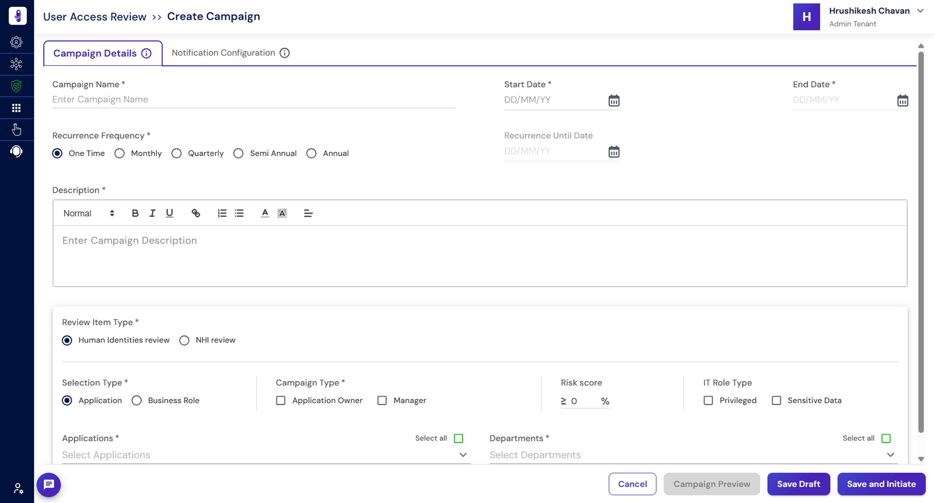Enable the Manager campaign type checkbox
935x503 pixels.
(x=382, y=401)
